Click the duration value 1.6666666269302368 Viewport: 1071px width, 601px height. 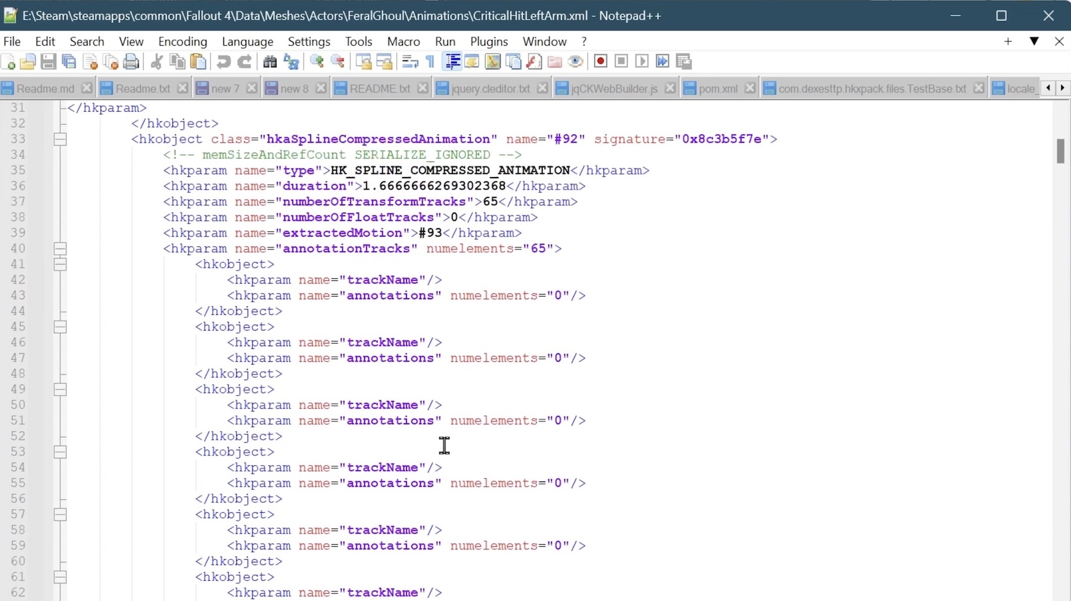pyautogui.click(x=434, y=186)
